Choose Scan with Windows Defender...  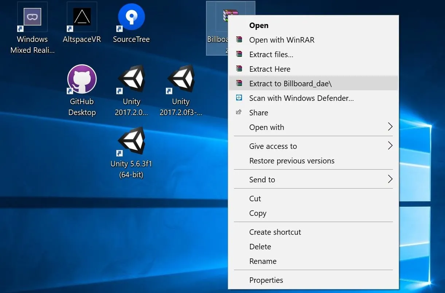pos(313,98)
